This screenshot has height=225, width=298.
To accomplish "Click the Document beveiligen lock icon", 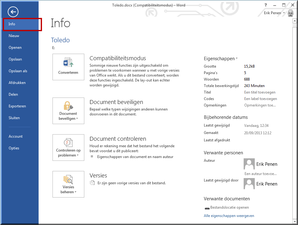I will (x=68, y=106).
